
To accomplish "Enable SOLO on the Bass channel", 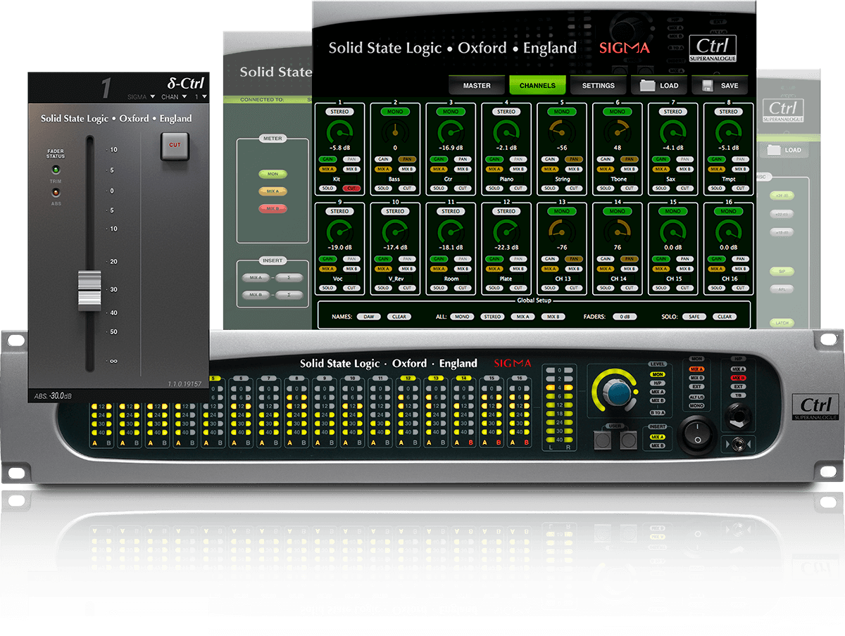I will point(384,189).
